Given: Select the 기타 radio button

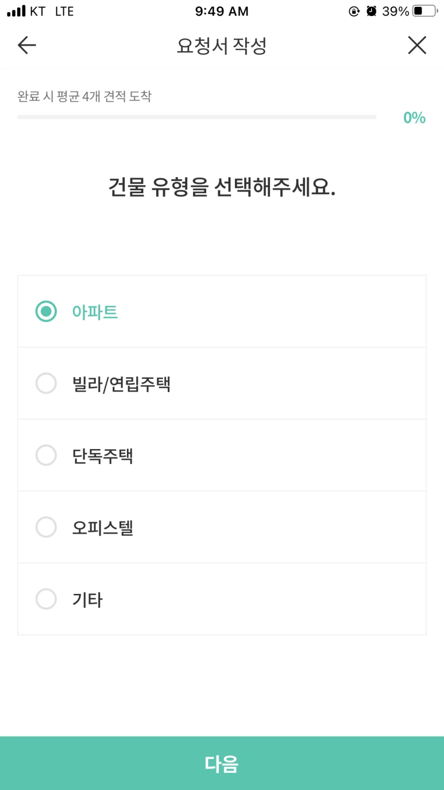Looking at the screenshot, I should tap(46, 599).
